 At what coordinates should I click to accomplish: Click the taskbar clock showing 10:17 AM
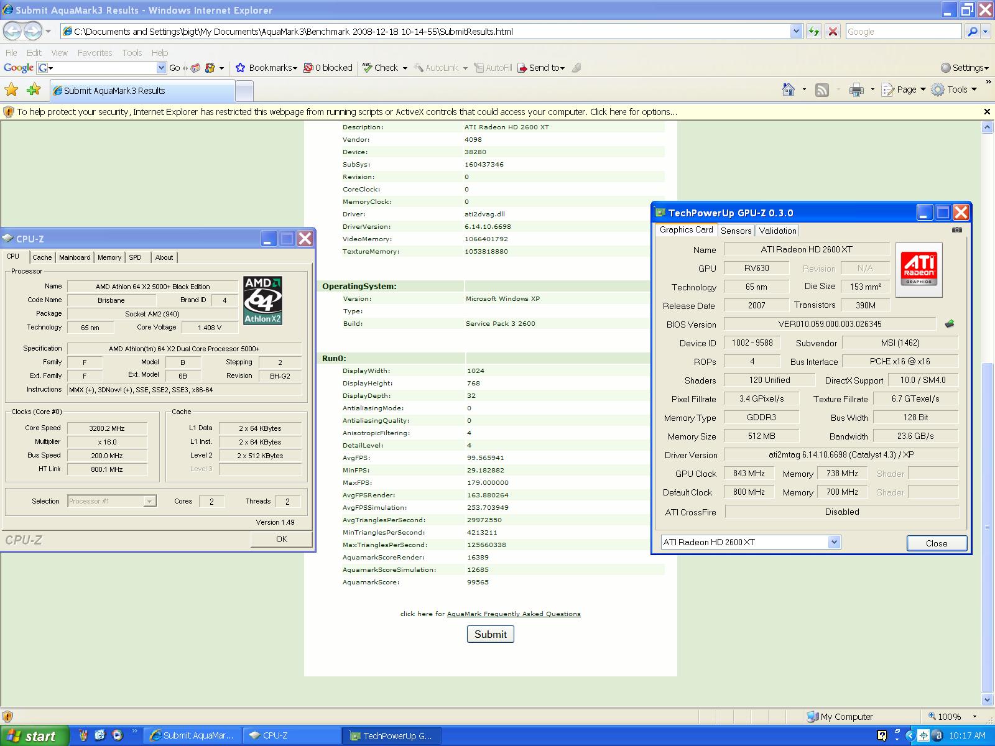[x=967, y=735]
